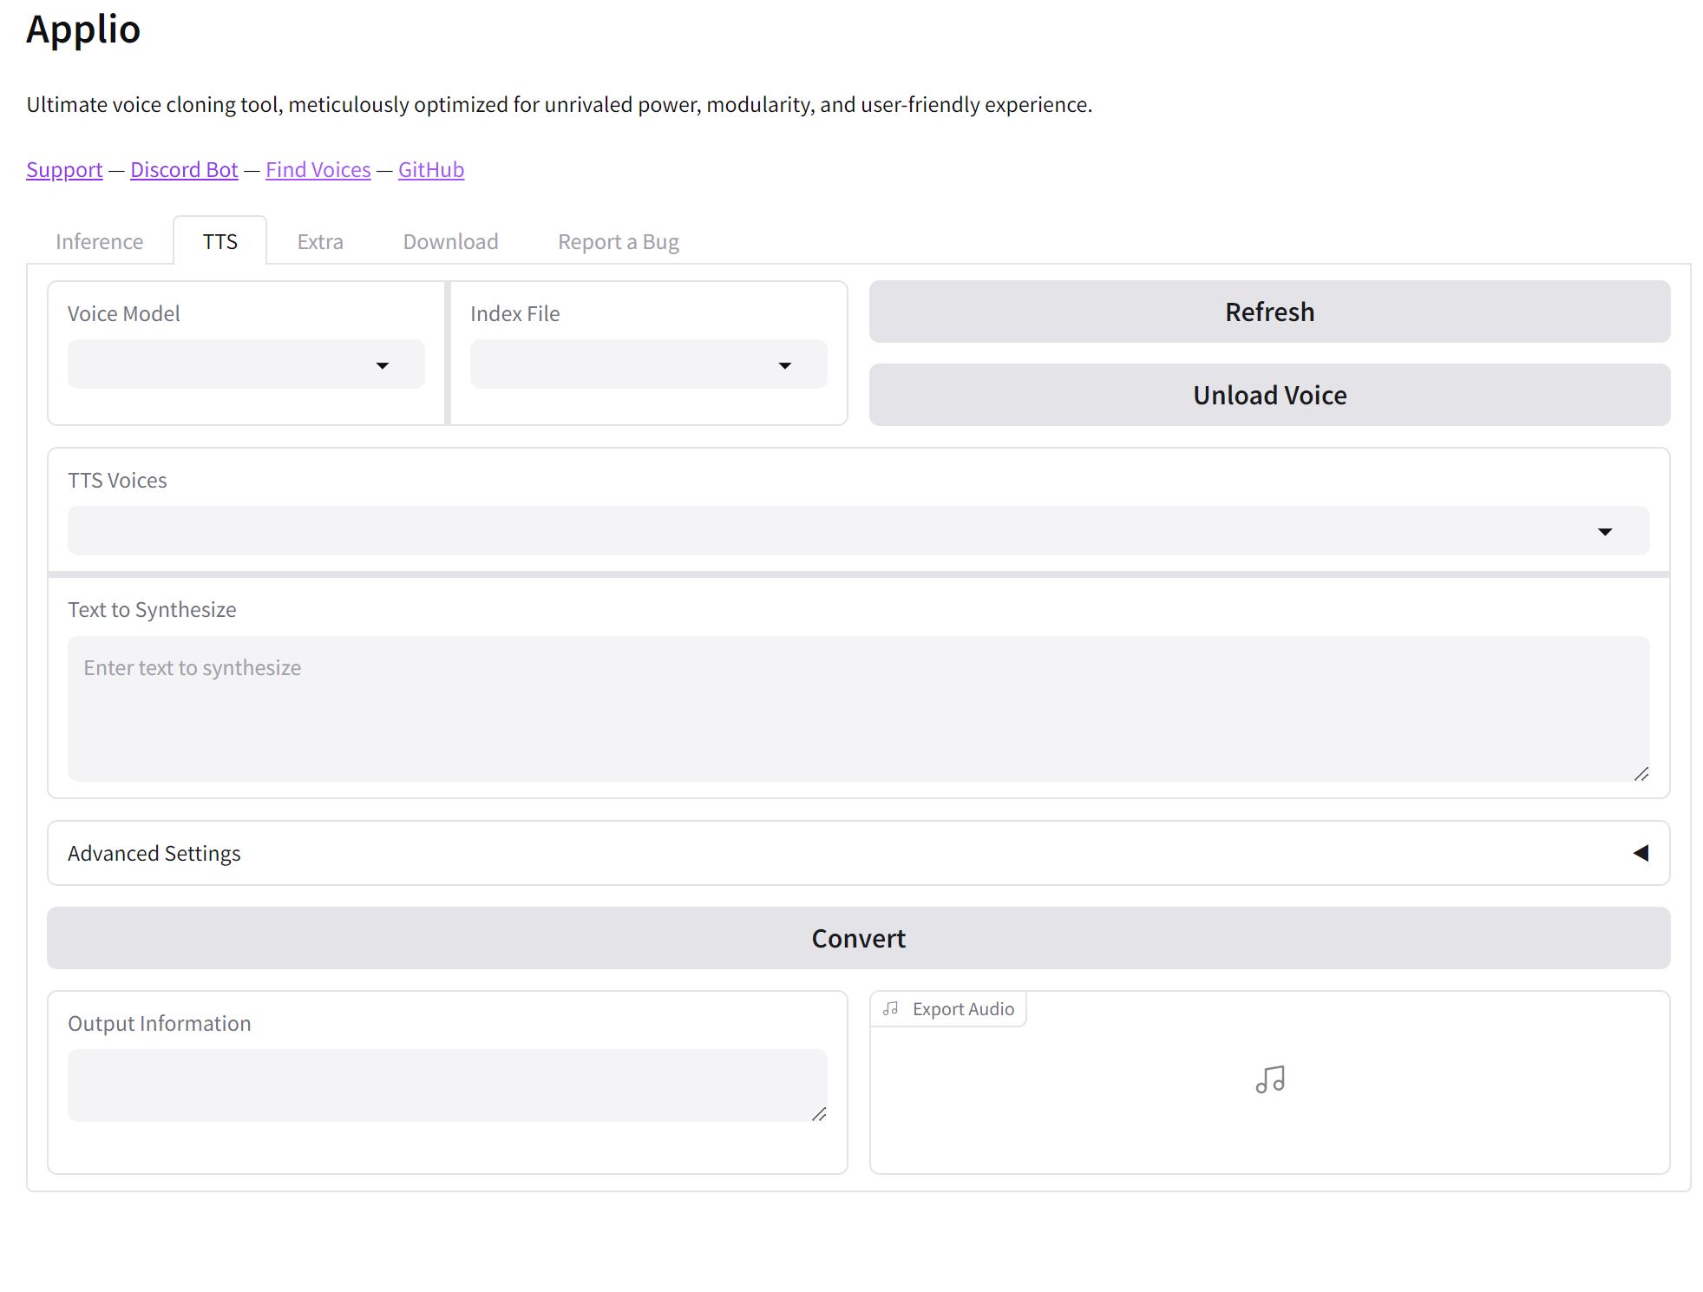Go to the Download tab
Image resolution: width=1703 pixels, height=1292 pixels.
450,241
